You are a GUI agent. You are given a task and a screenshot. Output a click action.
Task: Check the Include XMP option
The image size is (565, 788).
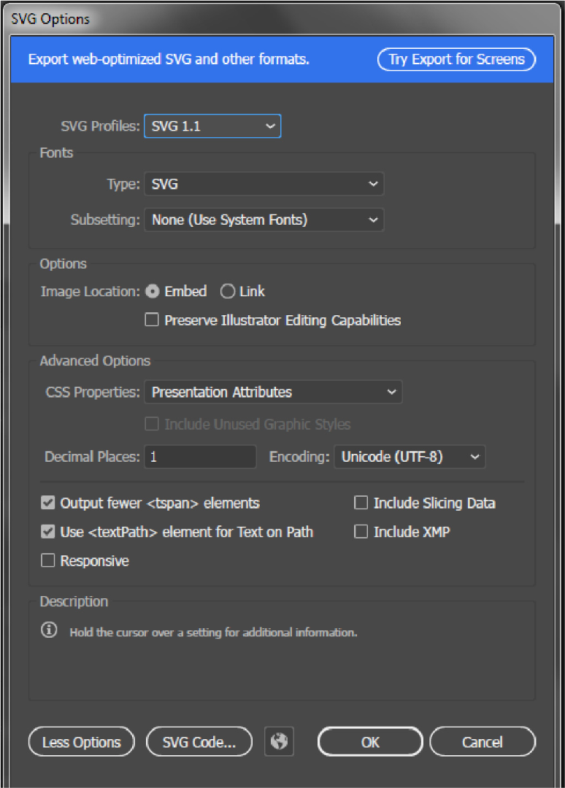pyautogui.click(x=361, y=532)
